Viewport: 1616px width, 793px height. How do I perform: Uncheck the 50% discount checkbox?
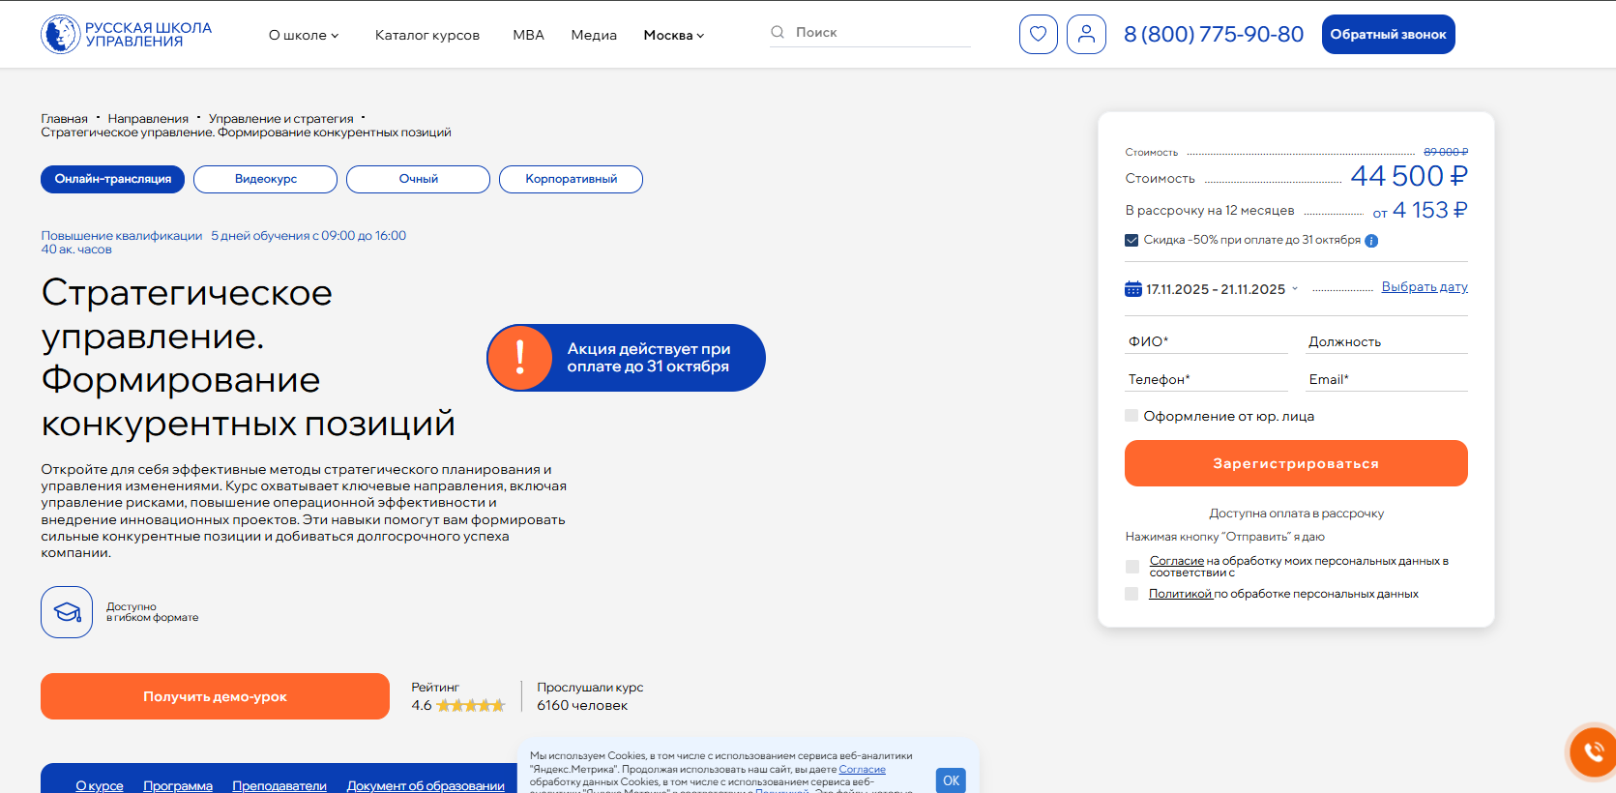(1131, 240)
